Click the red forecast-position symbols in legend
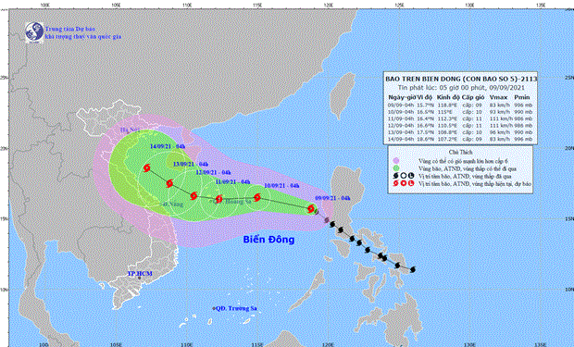The height and width of the screenshot is (347, 574). pos(403,183)
